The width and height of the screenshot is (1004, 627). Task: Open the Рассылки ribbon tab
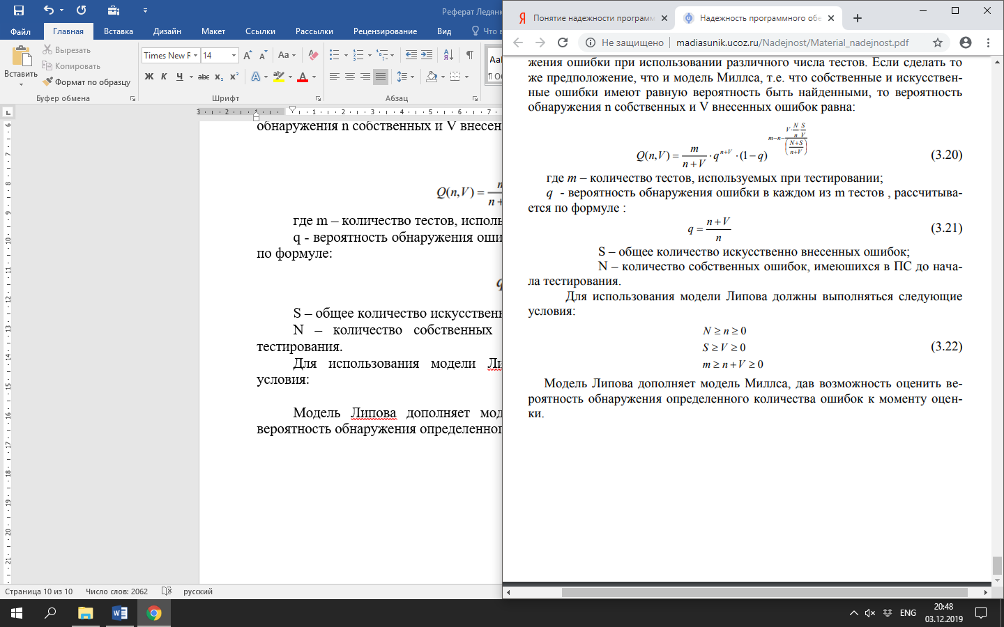click(x=314, y=31)
